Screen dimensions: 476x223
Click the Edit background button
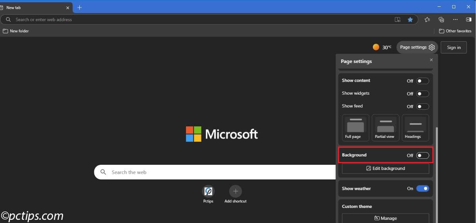click(386, 168)
